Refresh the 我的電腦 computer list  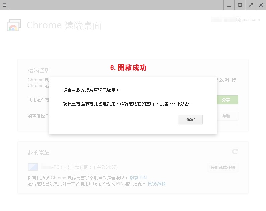click(x=235, y=152)
